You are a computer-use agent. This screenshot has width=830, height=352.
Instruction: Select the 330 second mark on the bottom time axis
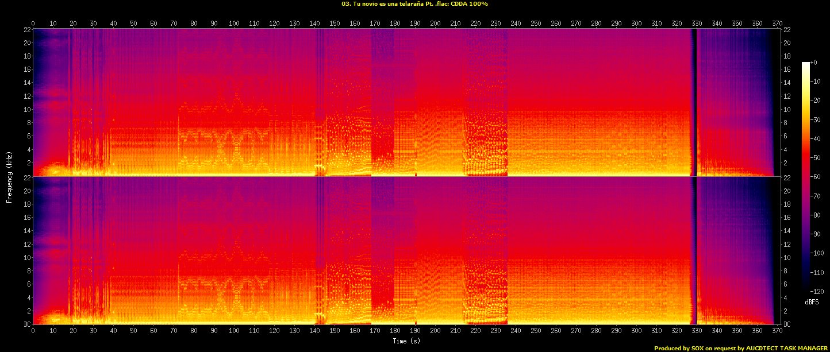697,331
